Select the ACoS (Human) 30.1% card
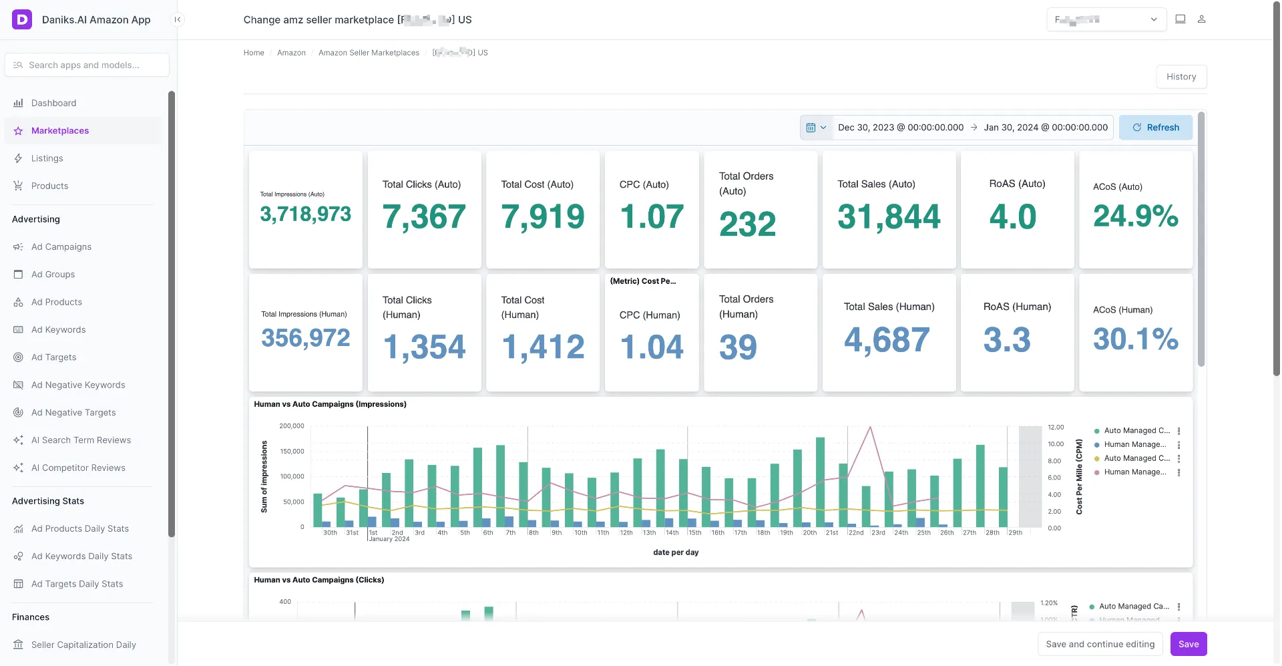 pos(1136,333)
